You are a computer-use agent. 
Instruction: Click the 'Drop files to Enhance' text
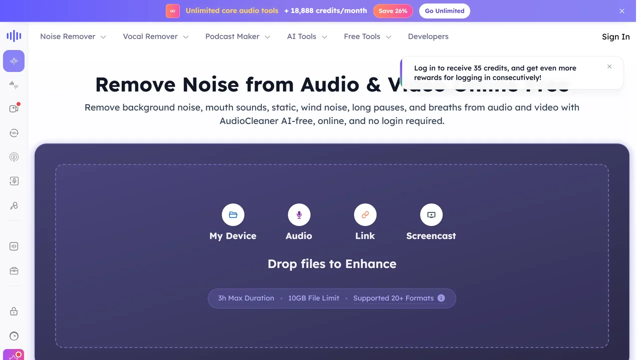[332, 264]
